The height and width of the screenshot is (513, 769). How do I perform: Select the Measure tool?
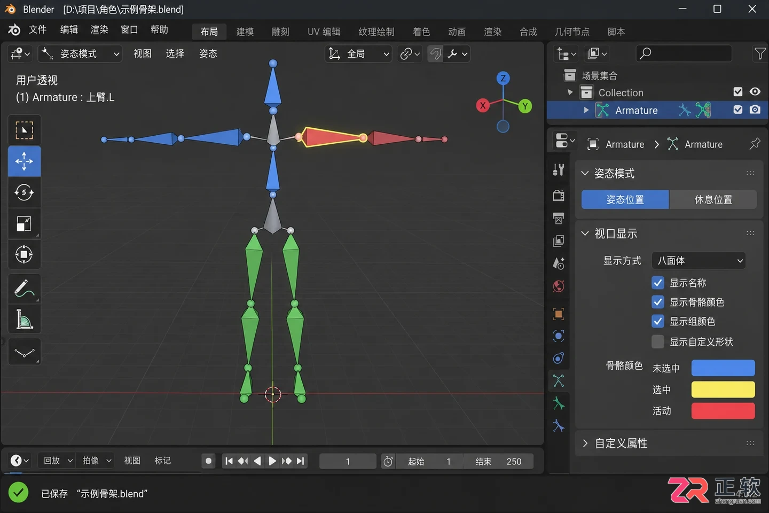24,320
